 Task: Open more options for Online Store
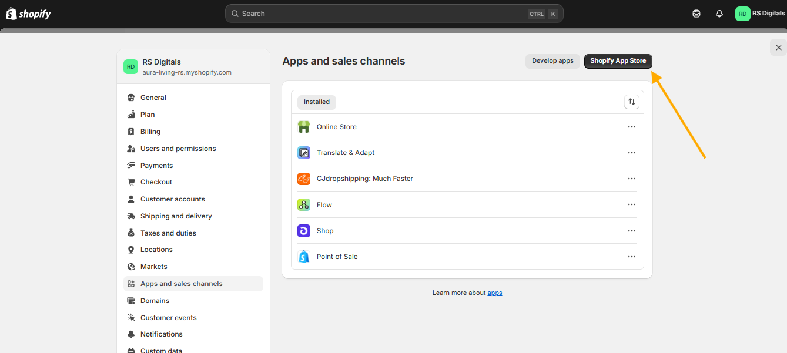(632, 127)
